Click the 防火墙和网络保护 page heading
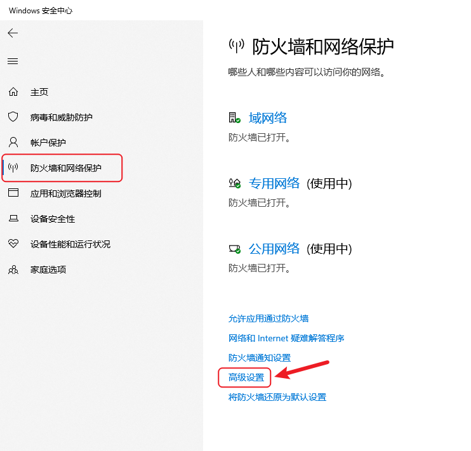The width and height of the screenshot is (471, 451). tap(323, 46)
